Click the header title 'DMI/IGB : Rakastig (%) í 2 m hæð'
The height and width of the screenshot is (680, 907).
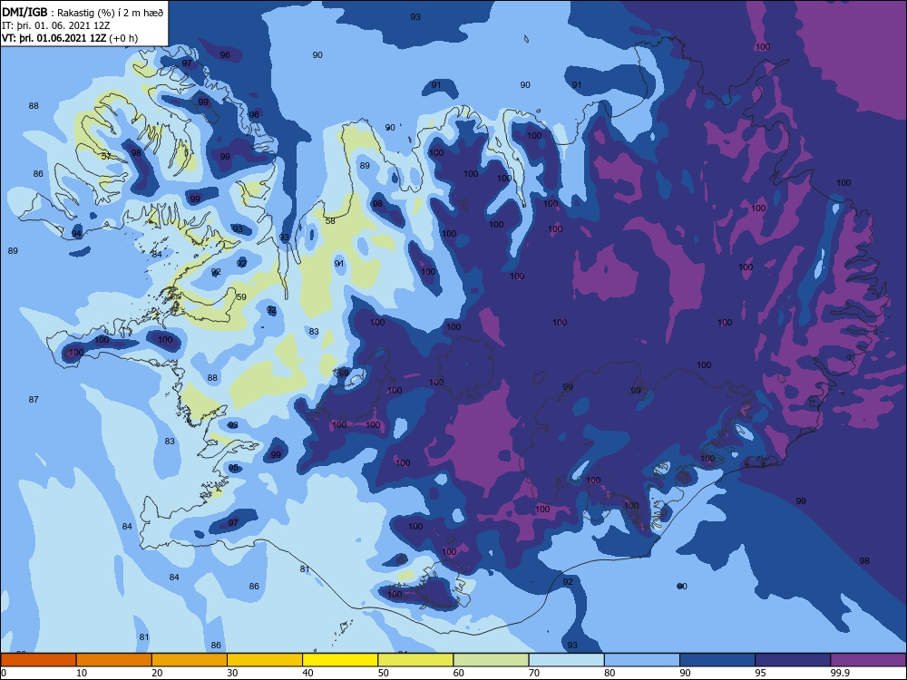pos(83,12)
